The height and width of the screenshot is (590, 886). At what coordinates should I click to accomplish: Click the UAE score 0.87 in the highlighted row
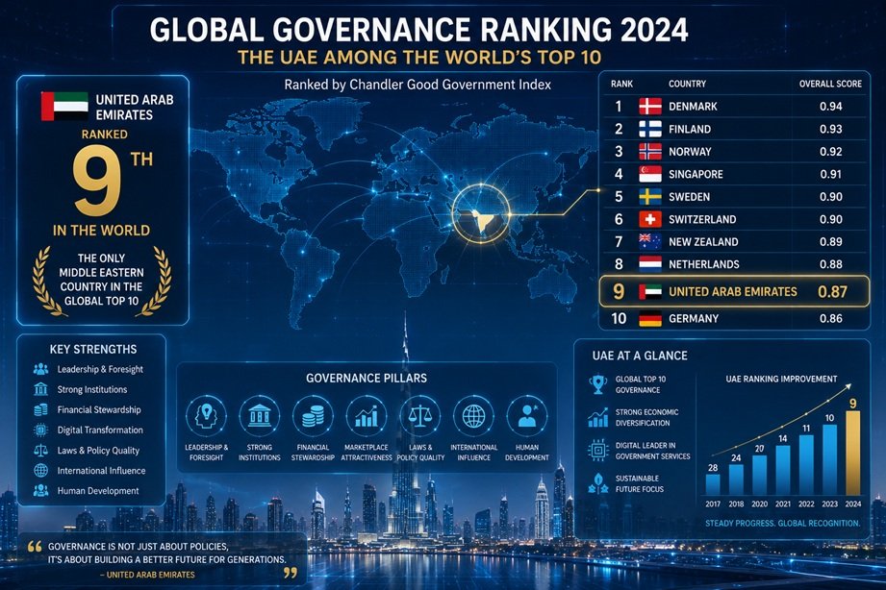point(832,292)
